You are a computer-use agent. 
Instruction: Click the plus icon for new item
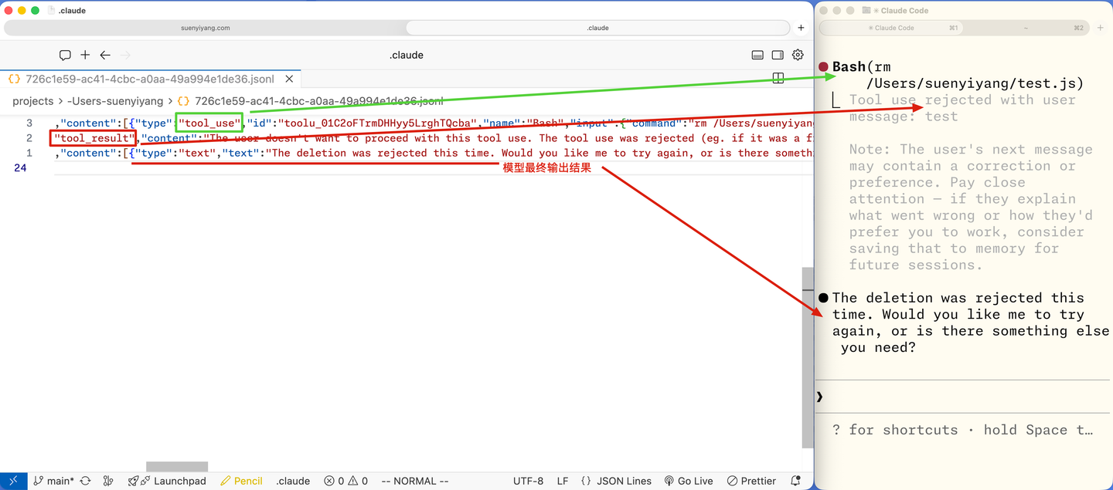point(85,56)
